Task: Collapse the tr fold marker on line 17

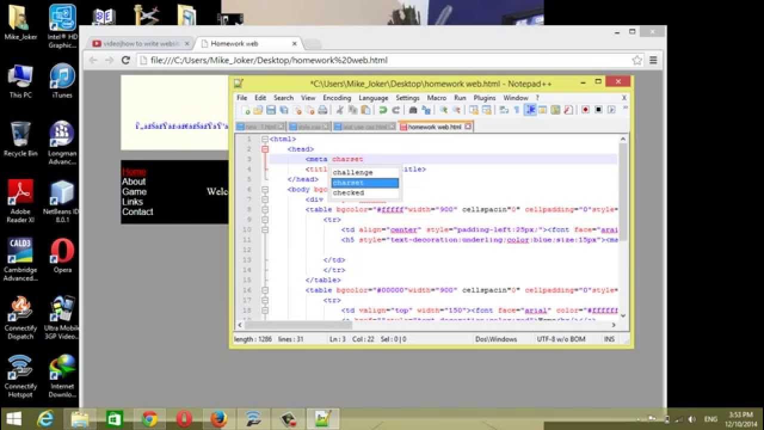Action: click(265, 300)
